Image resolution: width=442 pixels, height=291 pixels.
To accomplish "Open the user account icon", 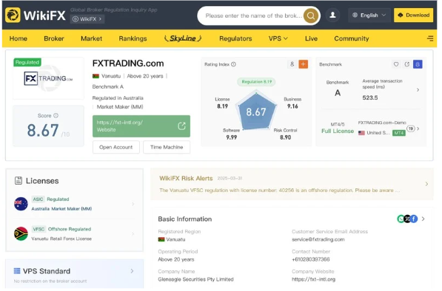I will [332, 16].
